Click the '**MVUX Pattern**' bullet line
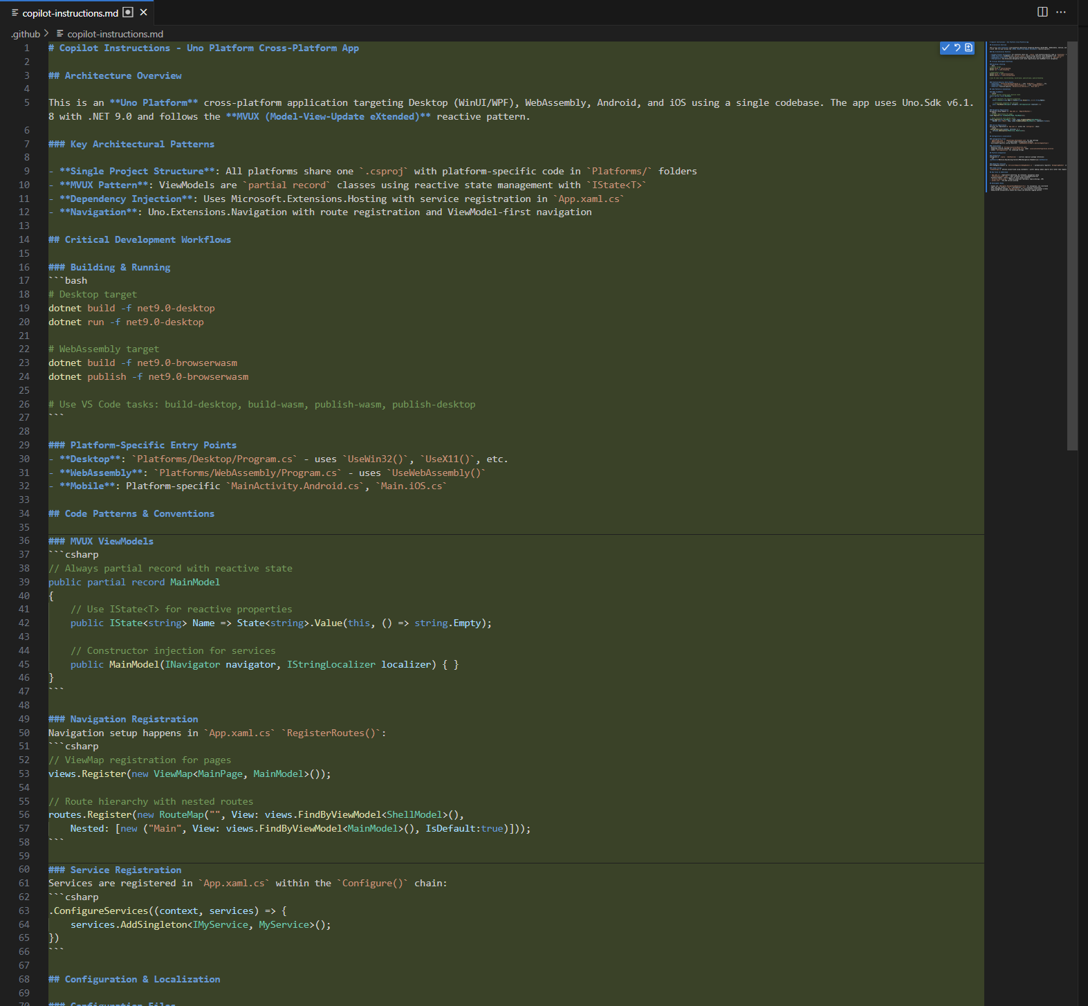 tap(347, 185)
